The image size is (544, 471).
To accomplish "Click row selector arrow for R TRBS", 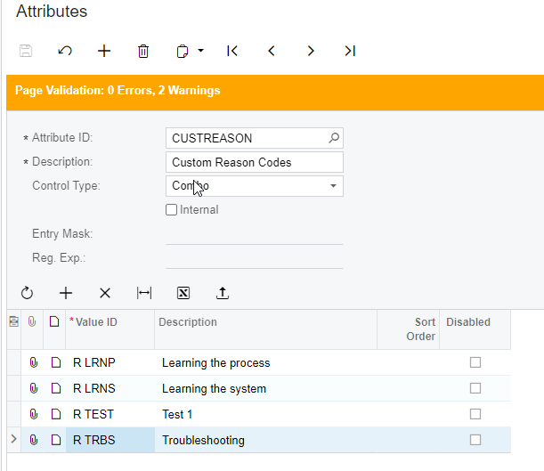I will coord(14,439).
